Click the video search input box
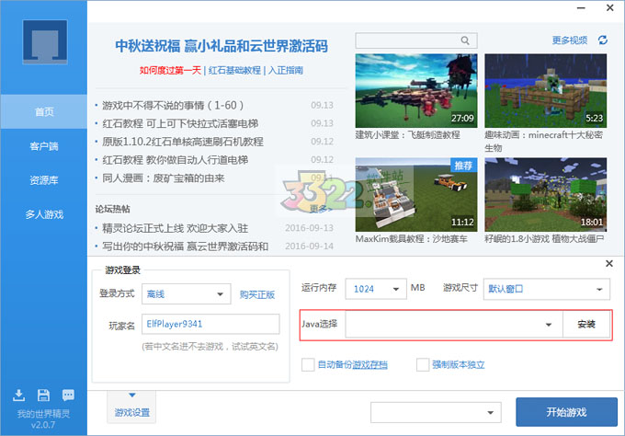This screenshot has height=436, width=625. [x=416, y=40]
